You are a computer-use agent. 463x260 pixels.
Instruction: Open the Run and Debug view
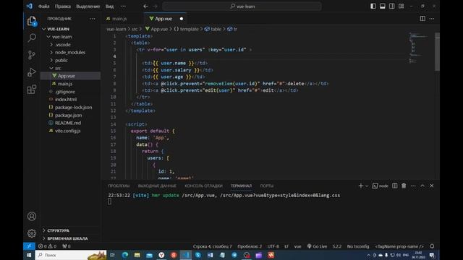tap(32, 72)
